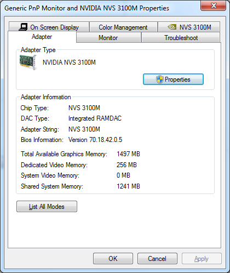
Task: Switch to the Monitor tab
Action: coord(108,38)
